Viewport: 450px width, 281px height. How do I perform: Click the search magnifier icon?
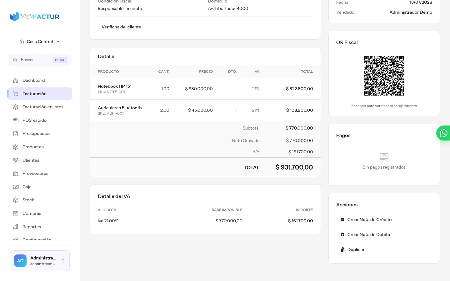tap(15, 60)
